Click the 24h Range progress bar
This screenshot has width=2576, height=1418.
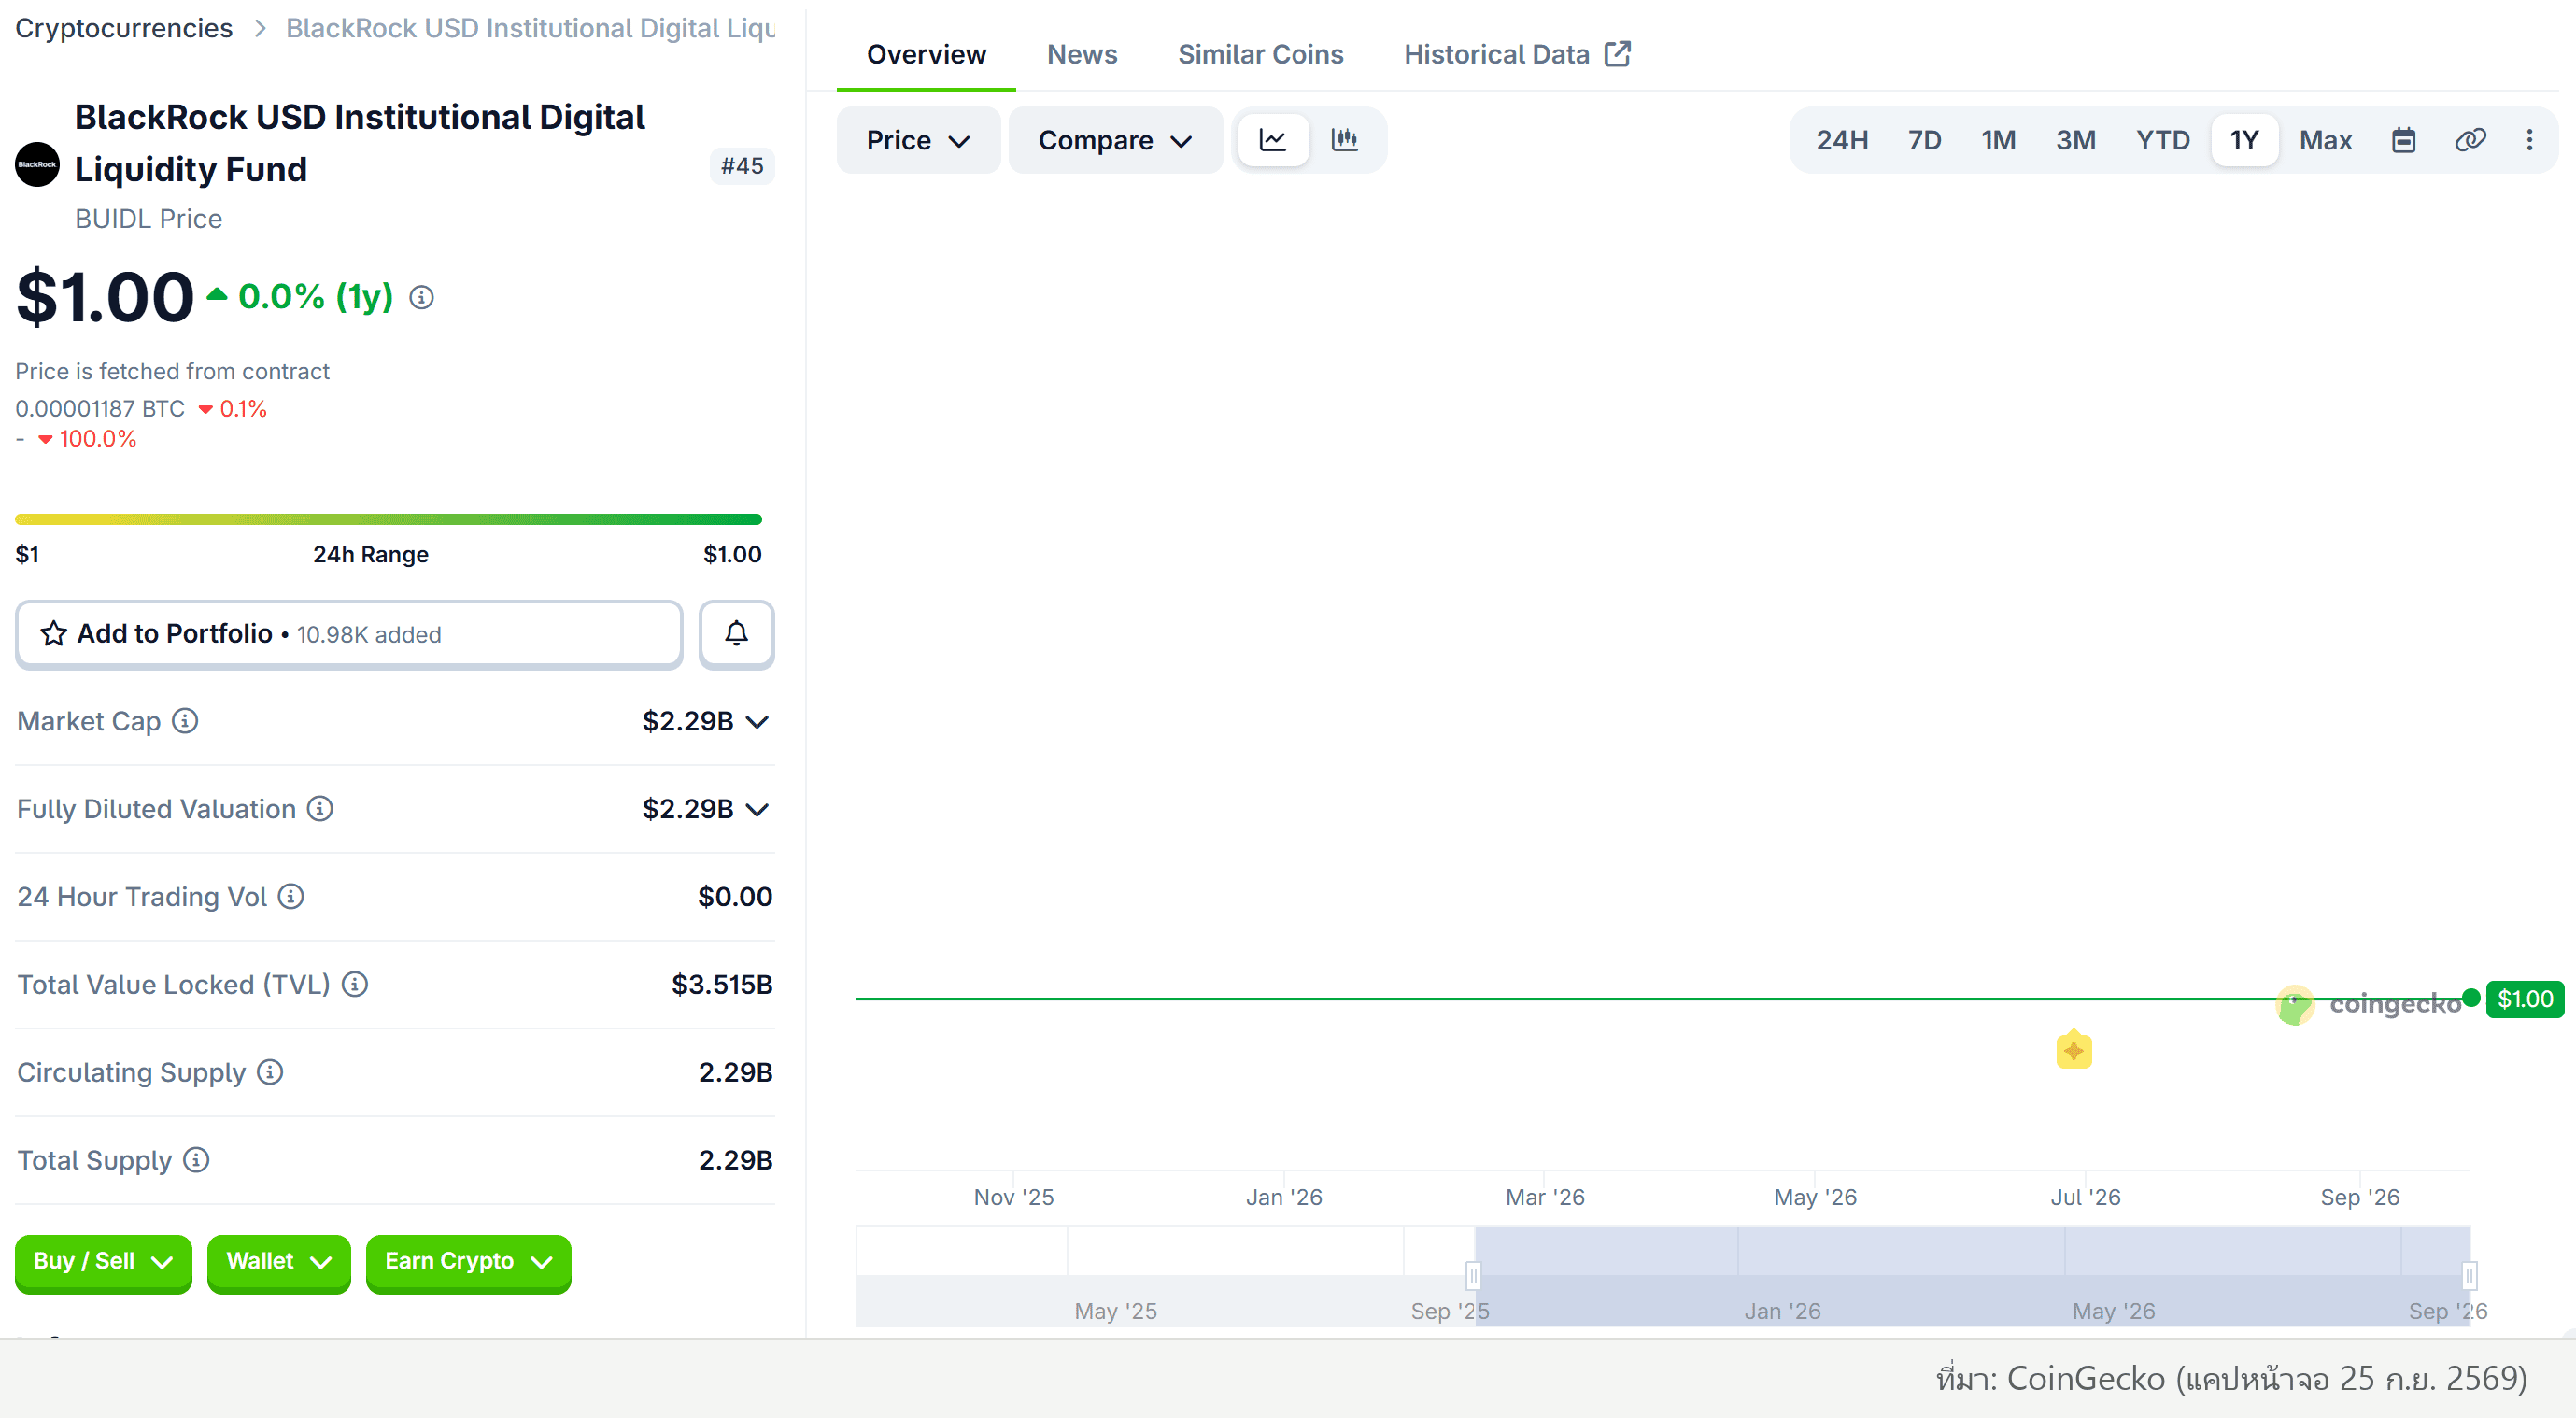388,519
